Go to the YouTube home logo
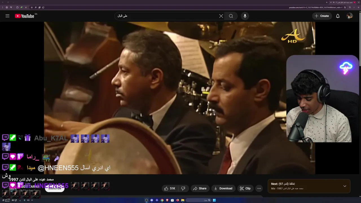 pyautogui.click(x=25, y=16)
